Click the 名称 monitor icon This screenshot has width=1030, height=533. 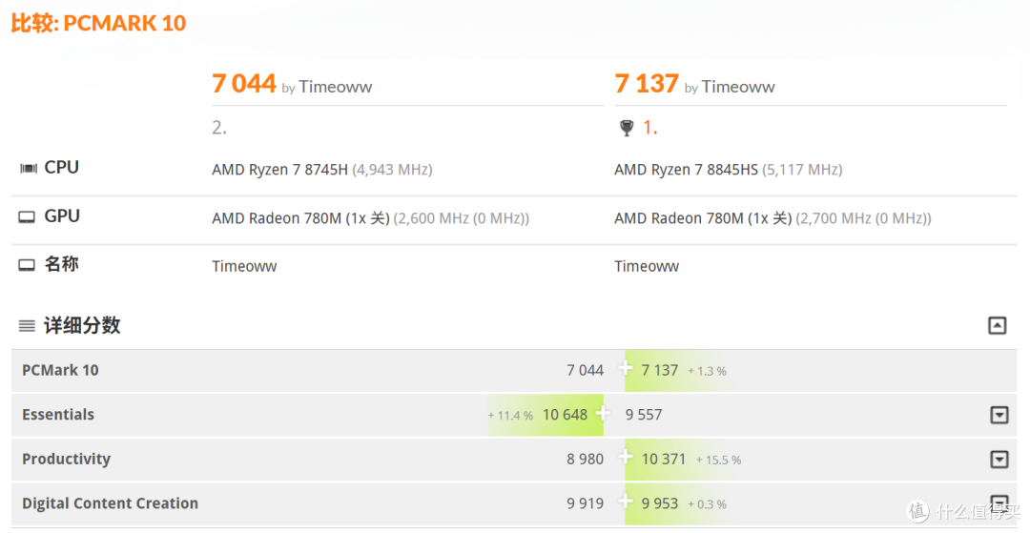(x=27, y=265)
